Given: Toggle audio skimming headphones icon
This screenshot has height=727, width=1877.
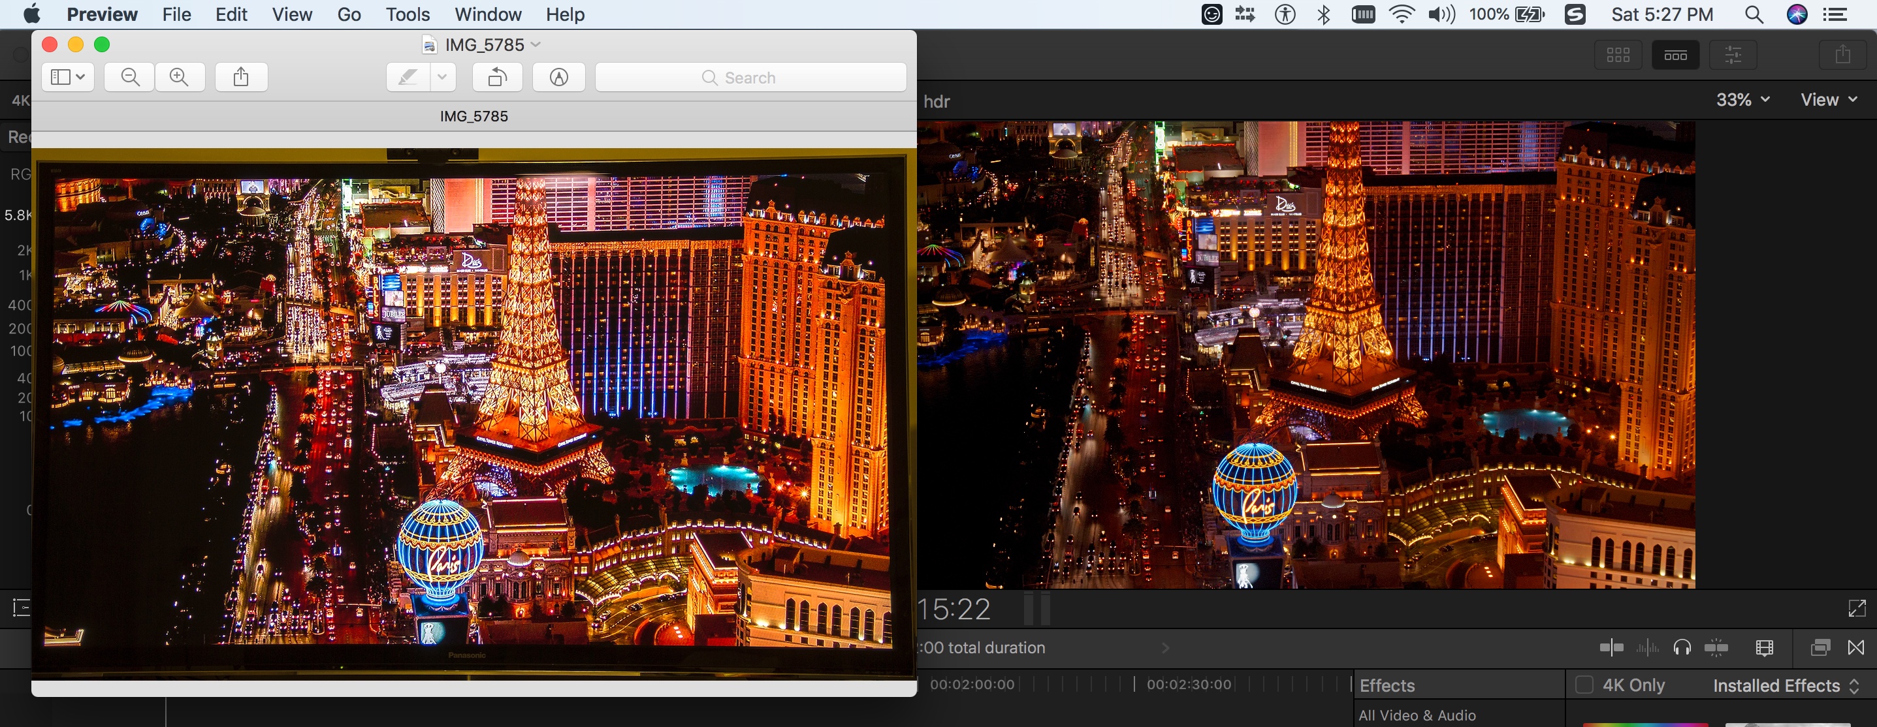Looking at the screenshot, I should [1682, 647].
